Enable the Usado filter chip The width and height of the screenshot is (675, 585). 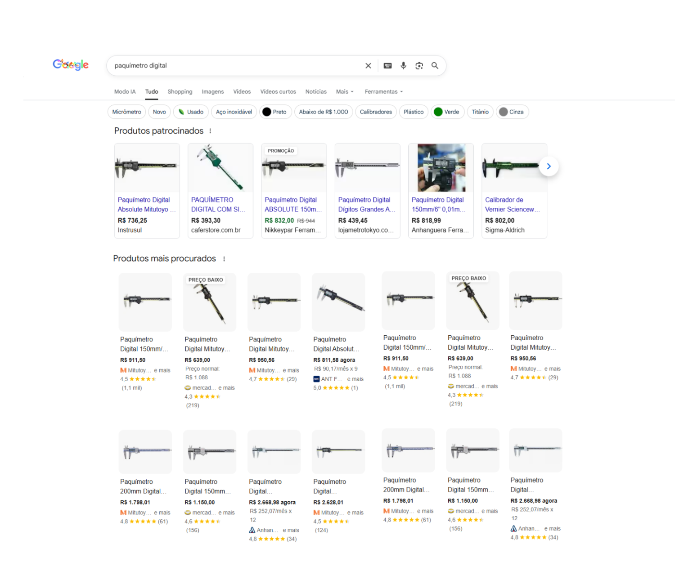[191, 112]
